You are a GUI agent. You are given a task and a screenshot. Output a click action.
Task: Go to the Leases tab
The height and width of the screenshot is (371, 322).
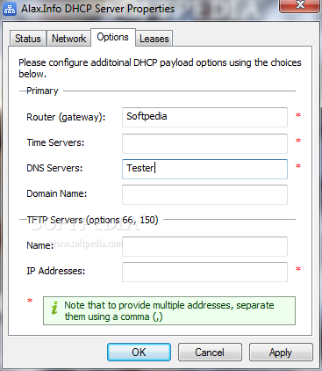coord(154,39)
